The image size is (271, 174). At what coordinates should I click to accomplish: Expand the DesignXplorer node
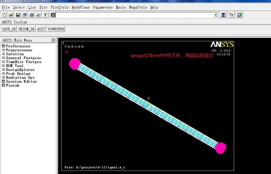[3, 69]
